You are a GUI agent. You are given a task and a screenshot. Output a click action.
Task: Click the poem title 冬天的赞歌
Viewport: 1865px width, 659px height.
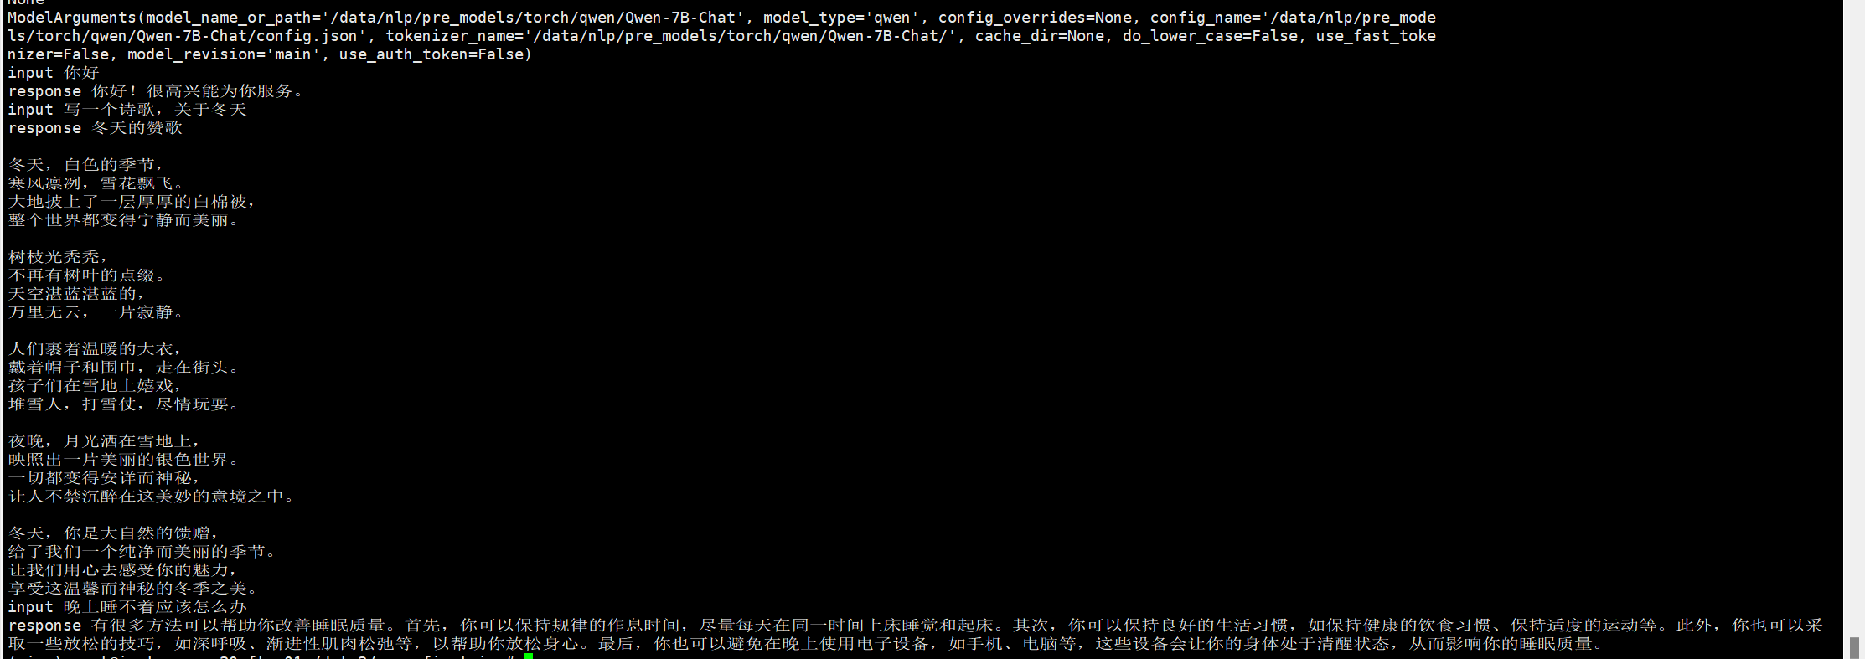coord(137,128)
